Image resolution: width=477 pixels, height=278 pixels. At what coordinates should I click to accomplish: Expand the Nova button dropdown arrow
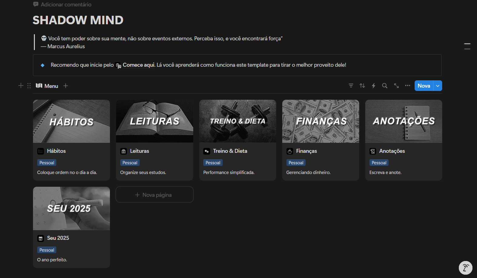(x=438, y=86)
